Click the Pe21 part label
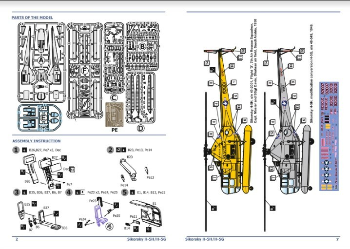Image resolution: width=350 pixels, height=249 pixels. click(x=133, y=216)
